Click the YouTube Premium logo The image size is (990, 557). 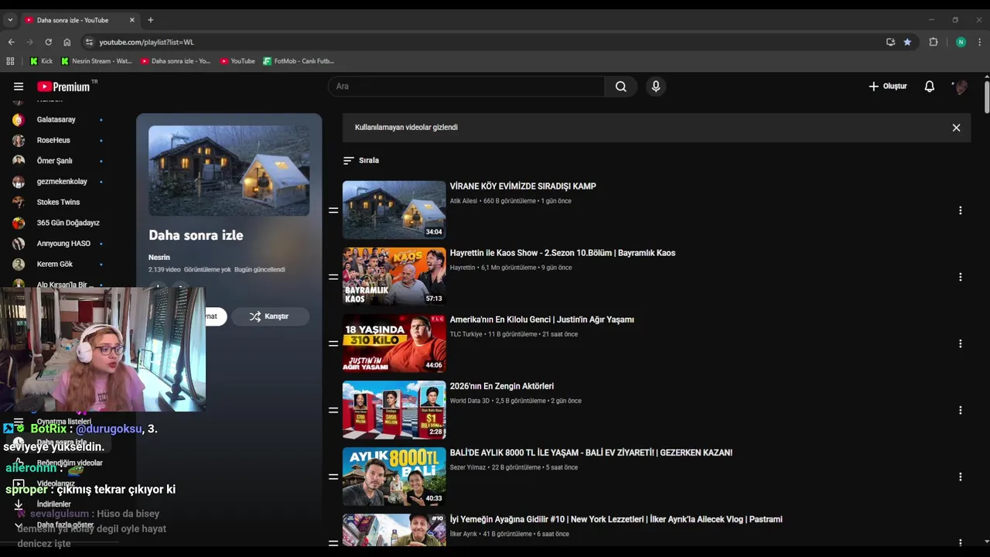click(x=63, y=87)
